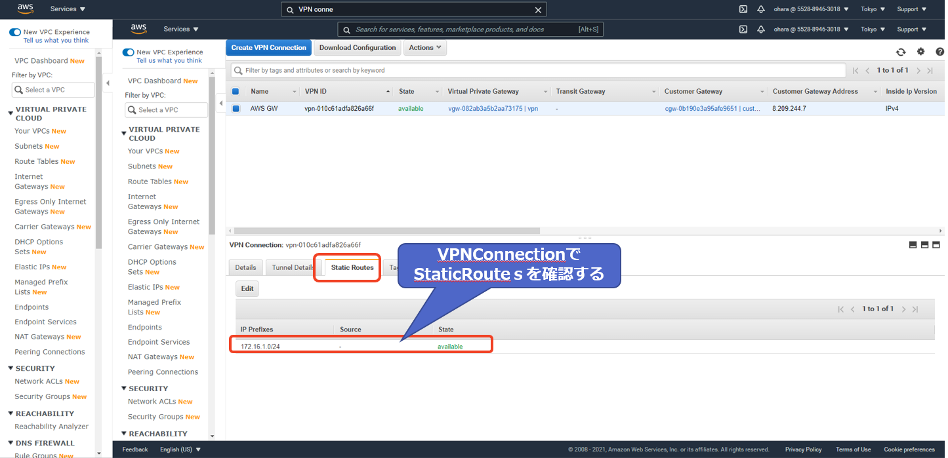948x458 pixels.
Task: Go to previous page of Static Routes list
Action: (853, 309)
